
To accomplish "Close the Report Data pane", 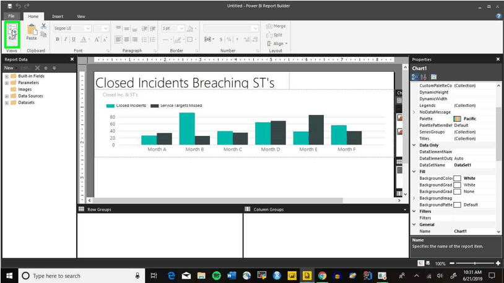I will [72, 59].
